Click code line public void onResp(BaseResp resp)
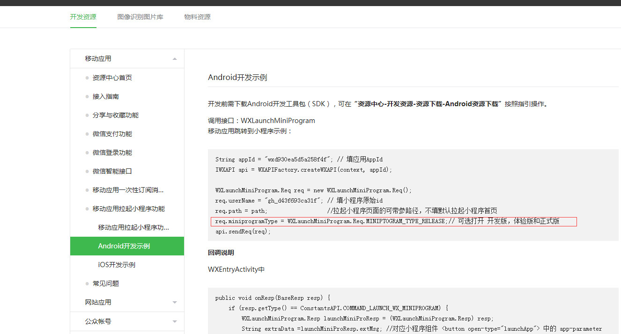Image resolution: width=621 pixels, height=334 pixels. 273,298
